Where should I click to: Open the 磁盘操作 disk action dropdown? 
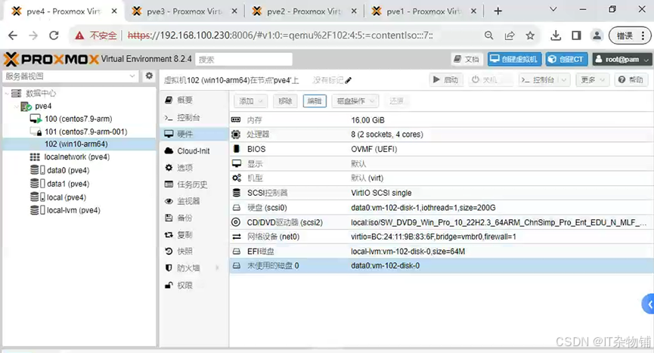(x=355, y=101)
